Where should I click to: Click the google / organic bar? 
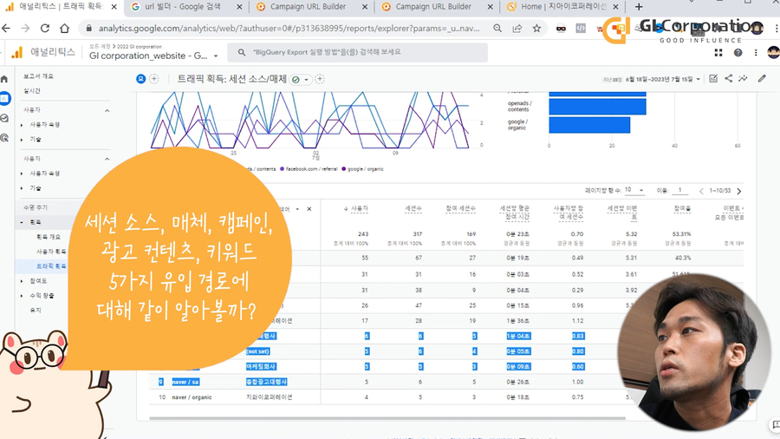click(589, 125)
